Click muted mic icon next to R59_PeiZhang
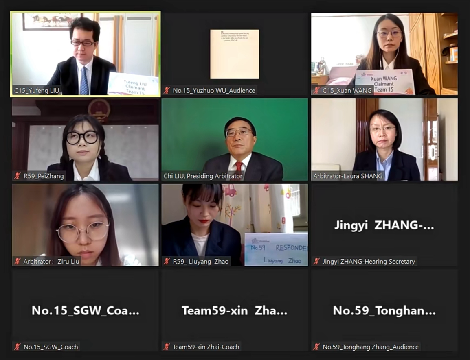Viewport: 470px width, 360px height. tap(18, 176)
